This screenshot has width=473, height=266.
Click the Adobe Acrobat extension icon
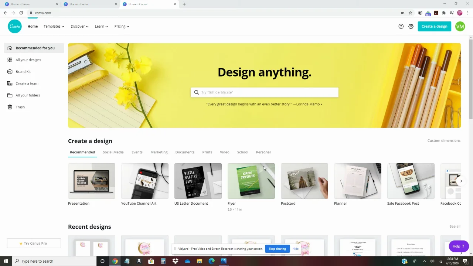(x=436, y=13)
